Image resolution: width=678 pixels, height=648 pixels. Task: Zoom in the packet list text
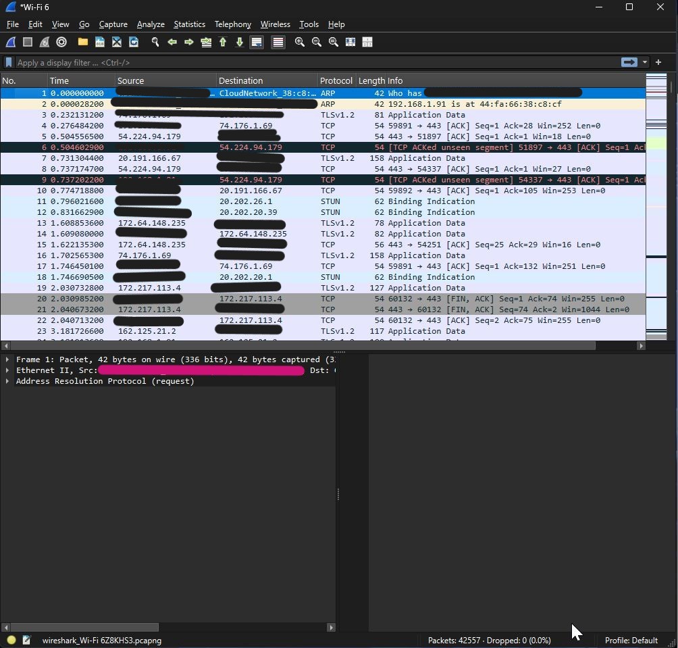pyautogui.click(x=299, y=42)
